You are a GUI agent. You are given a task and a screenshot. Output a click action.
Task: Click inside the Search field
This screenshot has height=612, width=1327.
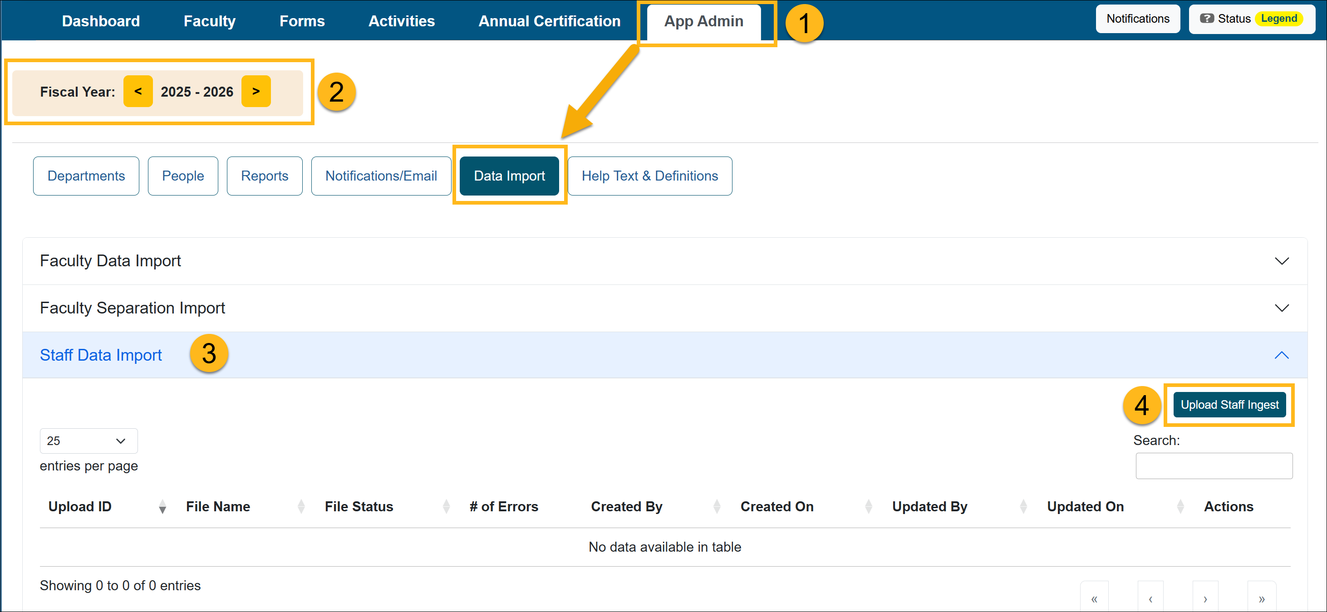pos(1214,465)
